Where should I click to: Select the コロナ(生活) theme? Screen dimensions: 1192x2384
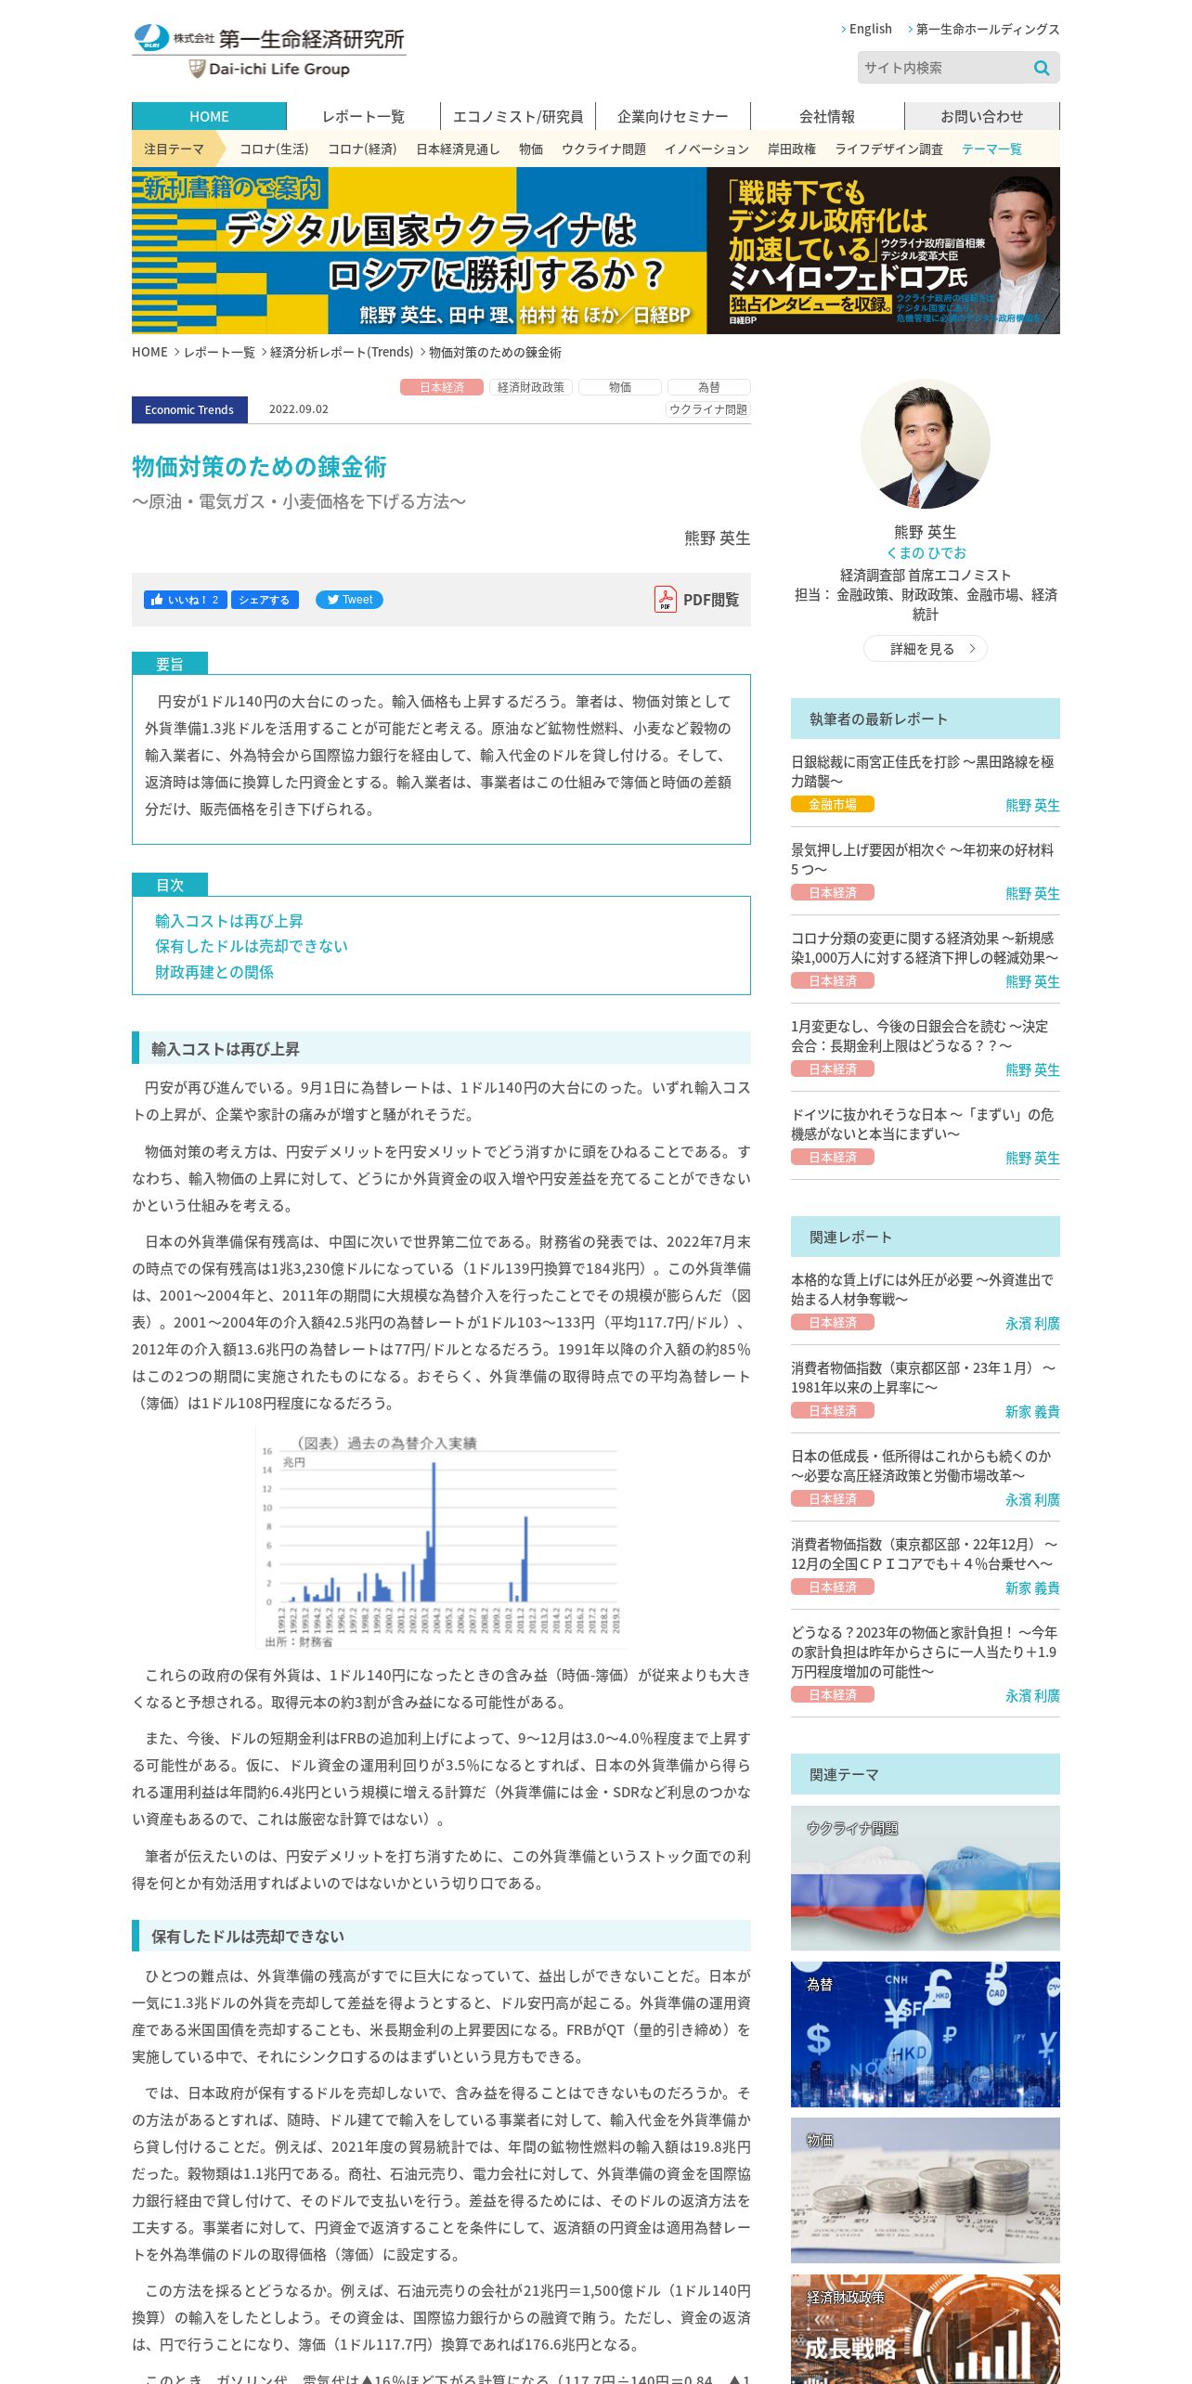(274, 149)
